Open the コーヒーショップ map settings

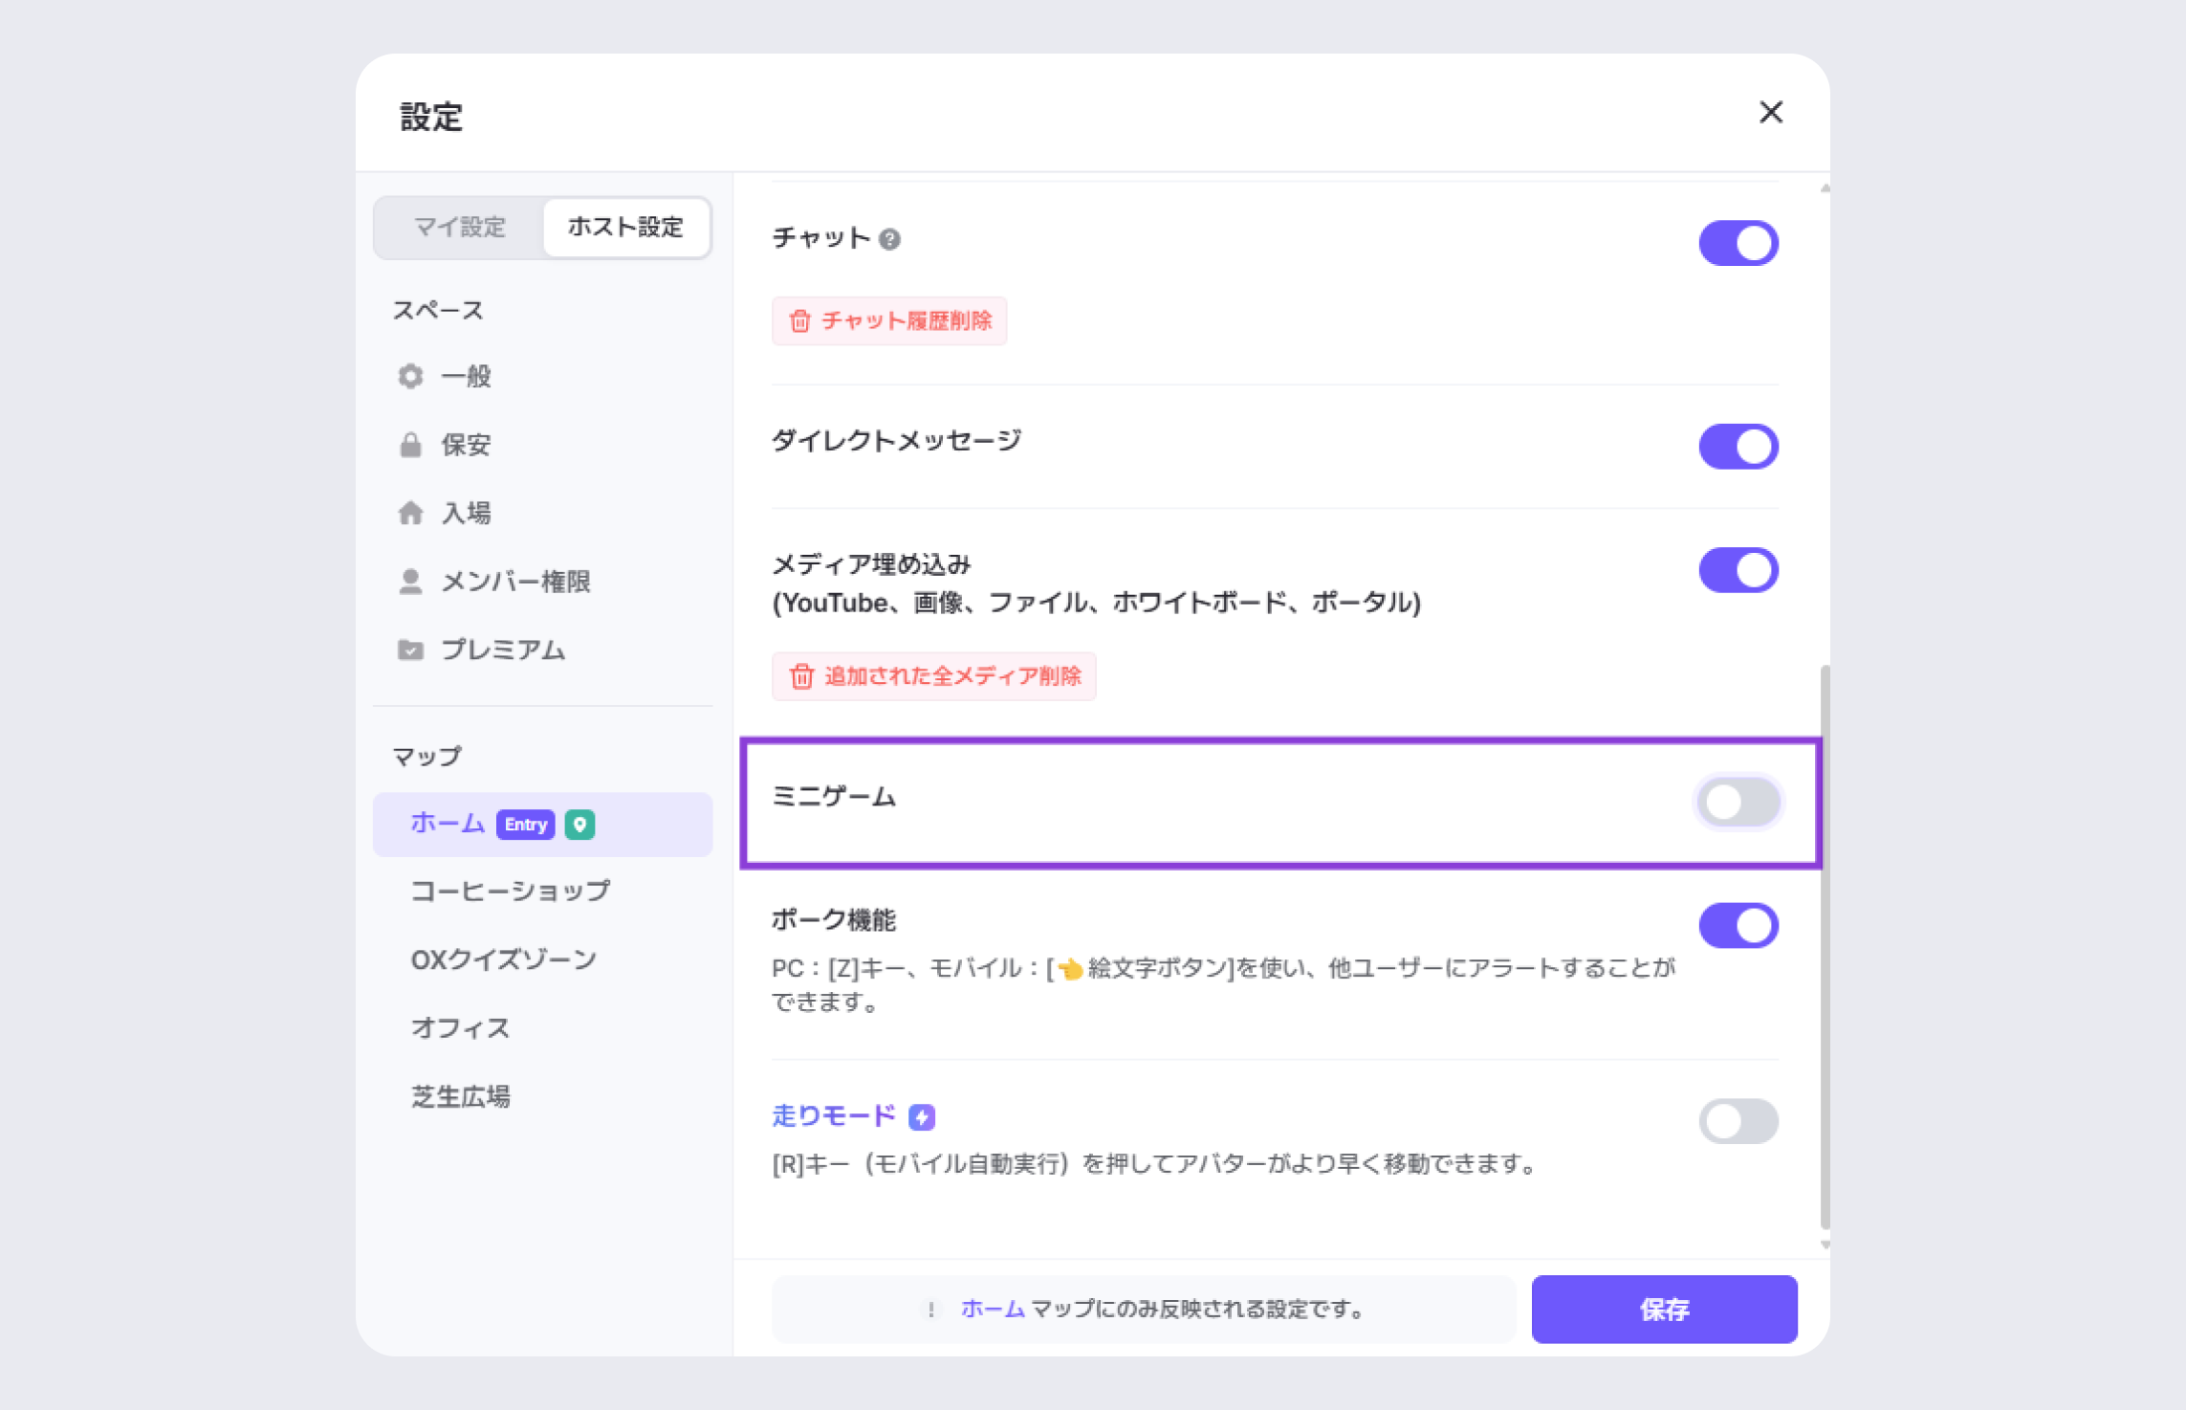[510, 892]
